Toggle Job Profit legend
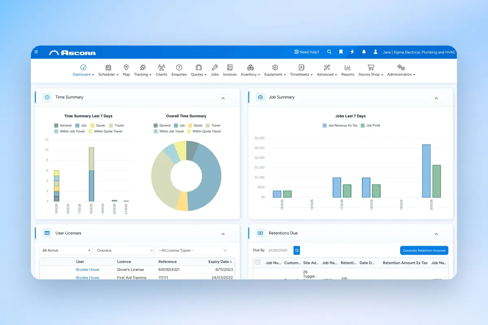This screenshot has width=488, height=325. click(370, 126)
